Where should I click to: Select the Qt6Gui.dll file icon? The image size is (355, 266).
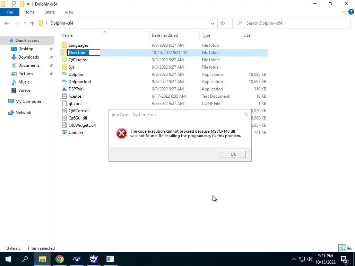[64, 118]
